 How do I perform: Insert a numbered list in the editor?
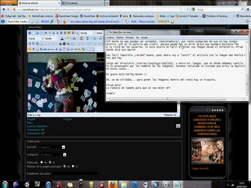pos(95,38)
